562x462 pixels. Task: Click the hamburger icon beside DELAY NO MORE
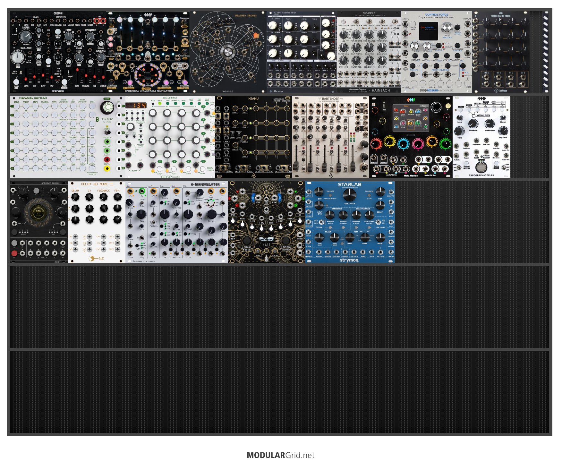point(111,184)
